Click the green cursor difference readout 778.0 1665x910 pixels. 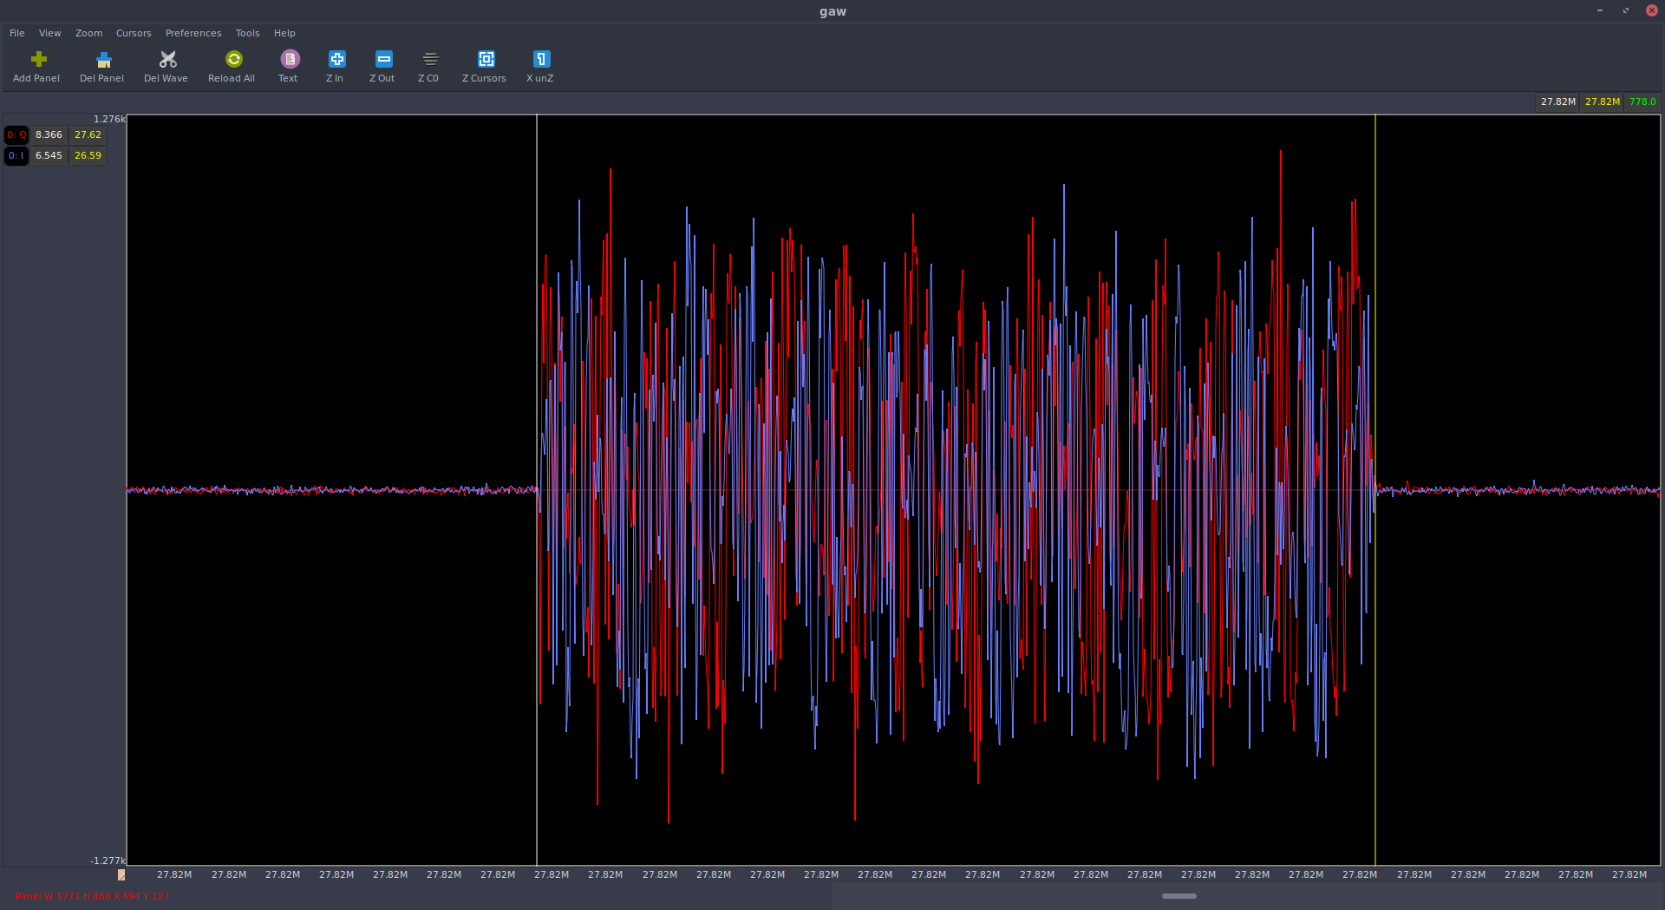pos(1642,101)
